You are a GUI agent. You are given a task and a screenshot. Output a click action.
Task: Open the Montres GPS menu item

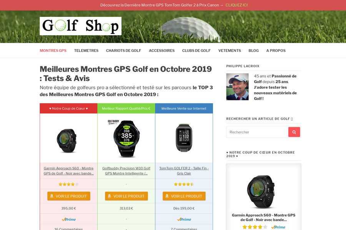53,50
